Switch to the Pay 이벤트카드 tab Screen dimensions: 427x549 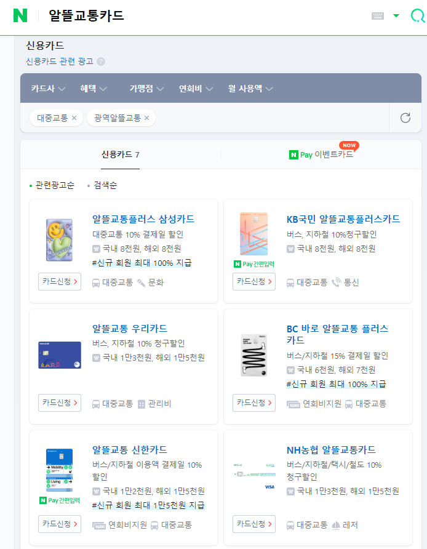(x=321, y=154)
